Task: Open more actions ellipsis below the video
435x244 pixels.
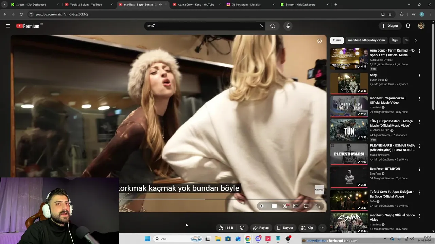Action: pos(323,228)
